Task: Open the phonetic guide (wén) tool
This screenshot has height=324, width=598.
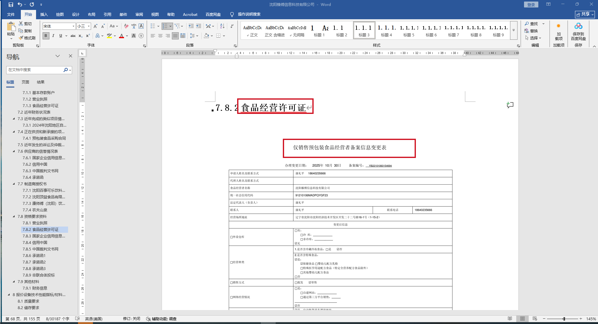Action: point(134,26)
